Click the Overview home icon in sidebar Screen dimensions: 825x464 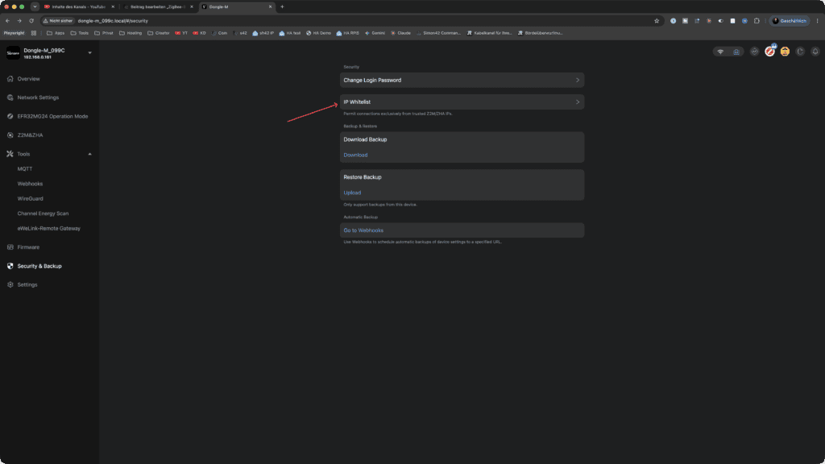10,79
